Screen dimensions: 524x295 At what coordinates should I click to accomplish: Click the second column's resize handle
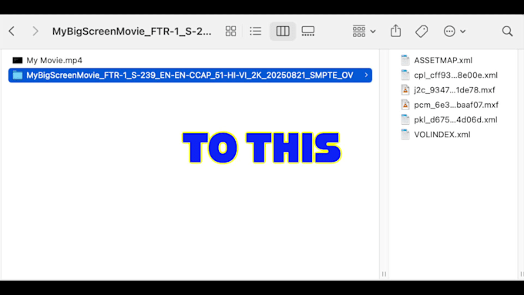[x=522, y=274]
